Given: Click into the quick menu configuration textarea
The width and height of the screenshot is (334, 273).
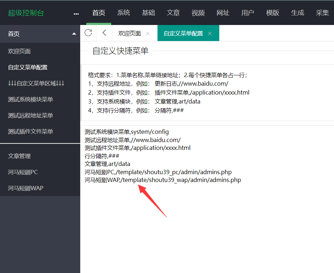Looking at the screenshot, I should tap(207, 199).
